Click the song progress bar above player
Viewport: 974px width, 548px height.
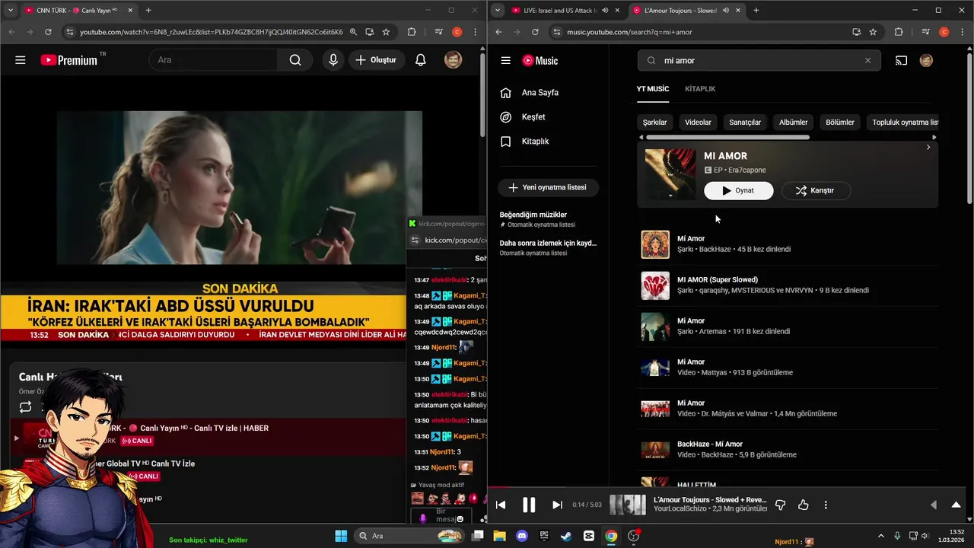point(728,487)
